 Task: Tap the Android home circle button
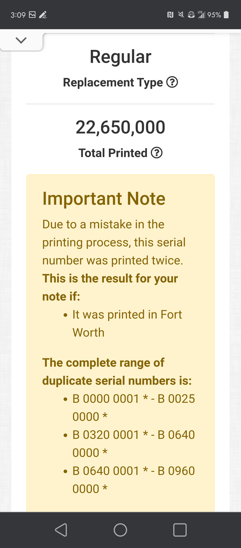coord(120,530)
